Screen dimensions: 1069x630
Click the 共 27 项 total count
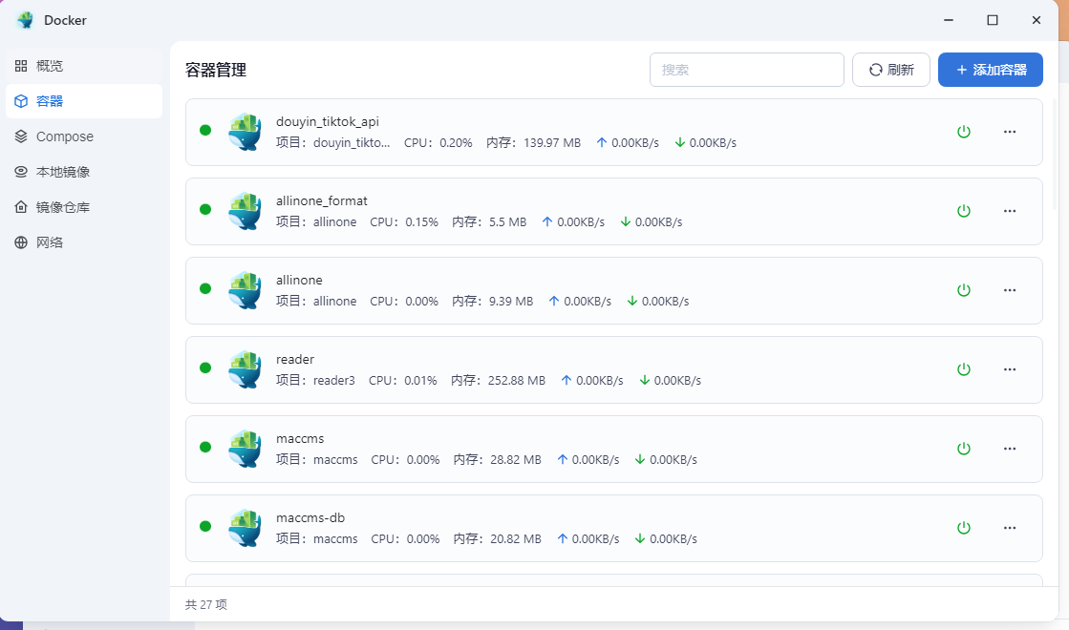point(206,605)
